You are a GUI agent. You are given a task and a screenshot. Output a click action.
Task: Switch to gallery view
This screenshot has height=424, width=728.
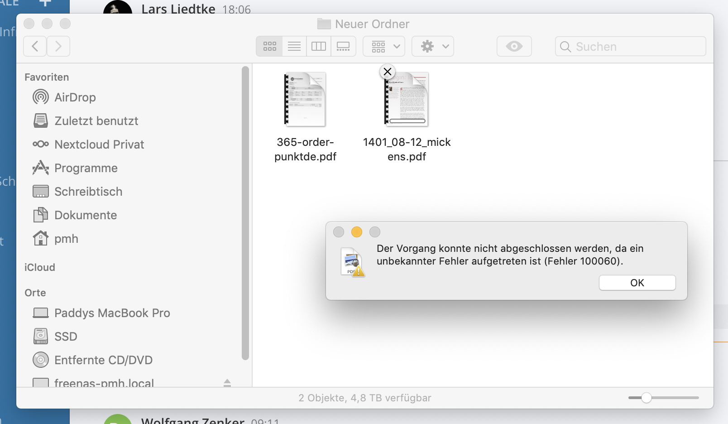[343, 46]
